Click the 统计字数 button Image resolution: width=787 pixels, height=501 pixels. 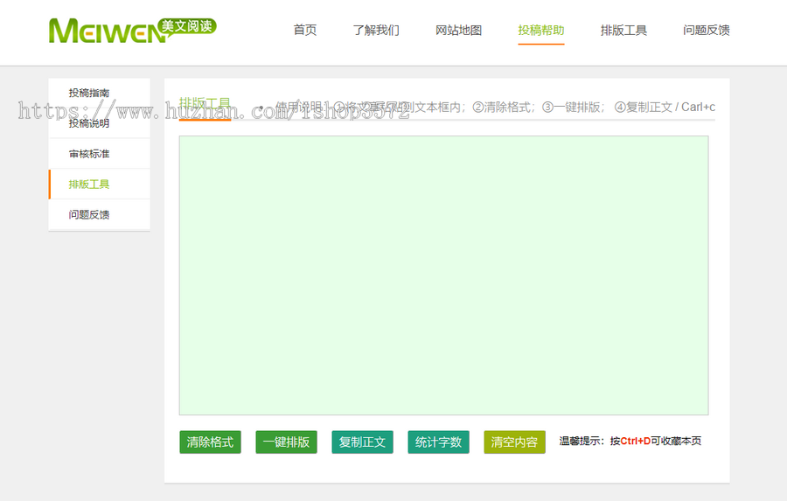click(x=439, y=442)
